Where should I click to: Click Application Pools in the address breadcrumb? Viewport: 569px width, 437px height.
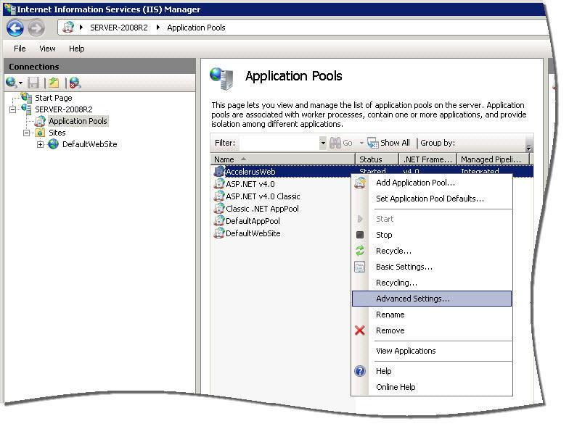pos(196,28)
